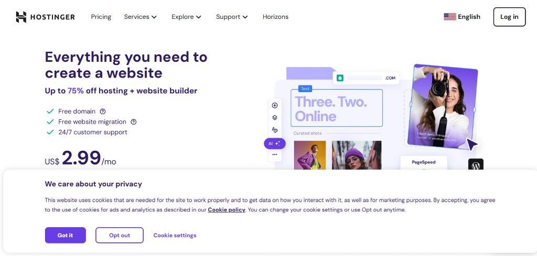Click the 75% discount text
The width and height of the screenshot is (537, 256).
[x=76, y=91]
